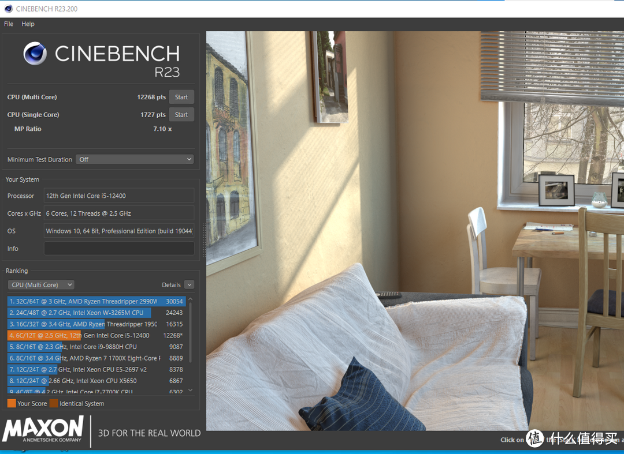Click the 12268 pts multi core score

(x=151, y=97)
